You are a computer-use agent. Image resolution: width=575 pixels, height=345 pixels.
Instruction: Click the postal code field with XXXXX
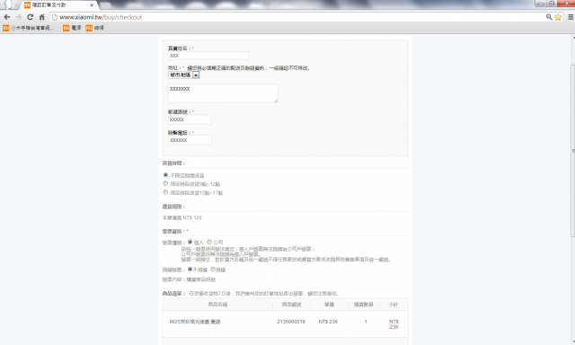point(190,119)
